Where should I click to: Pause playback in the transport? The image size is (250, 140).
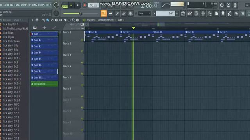click(x=71, y=5)
